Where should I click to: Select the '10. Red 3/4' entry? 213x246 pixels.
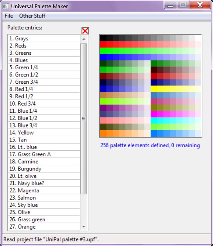[44, 104]
